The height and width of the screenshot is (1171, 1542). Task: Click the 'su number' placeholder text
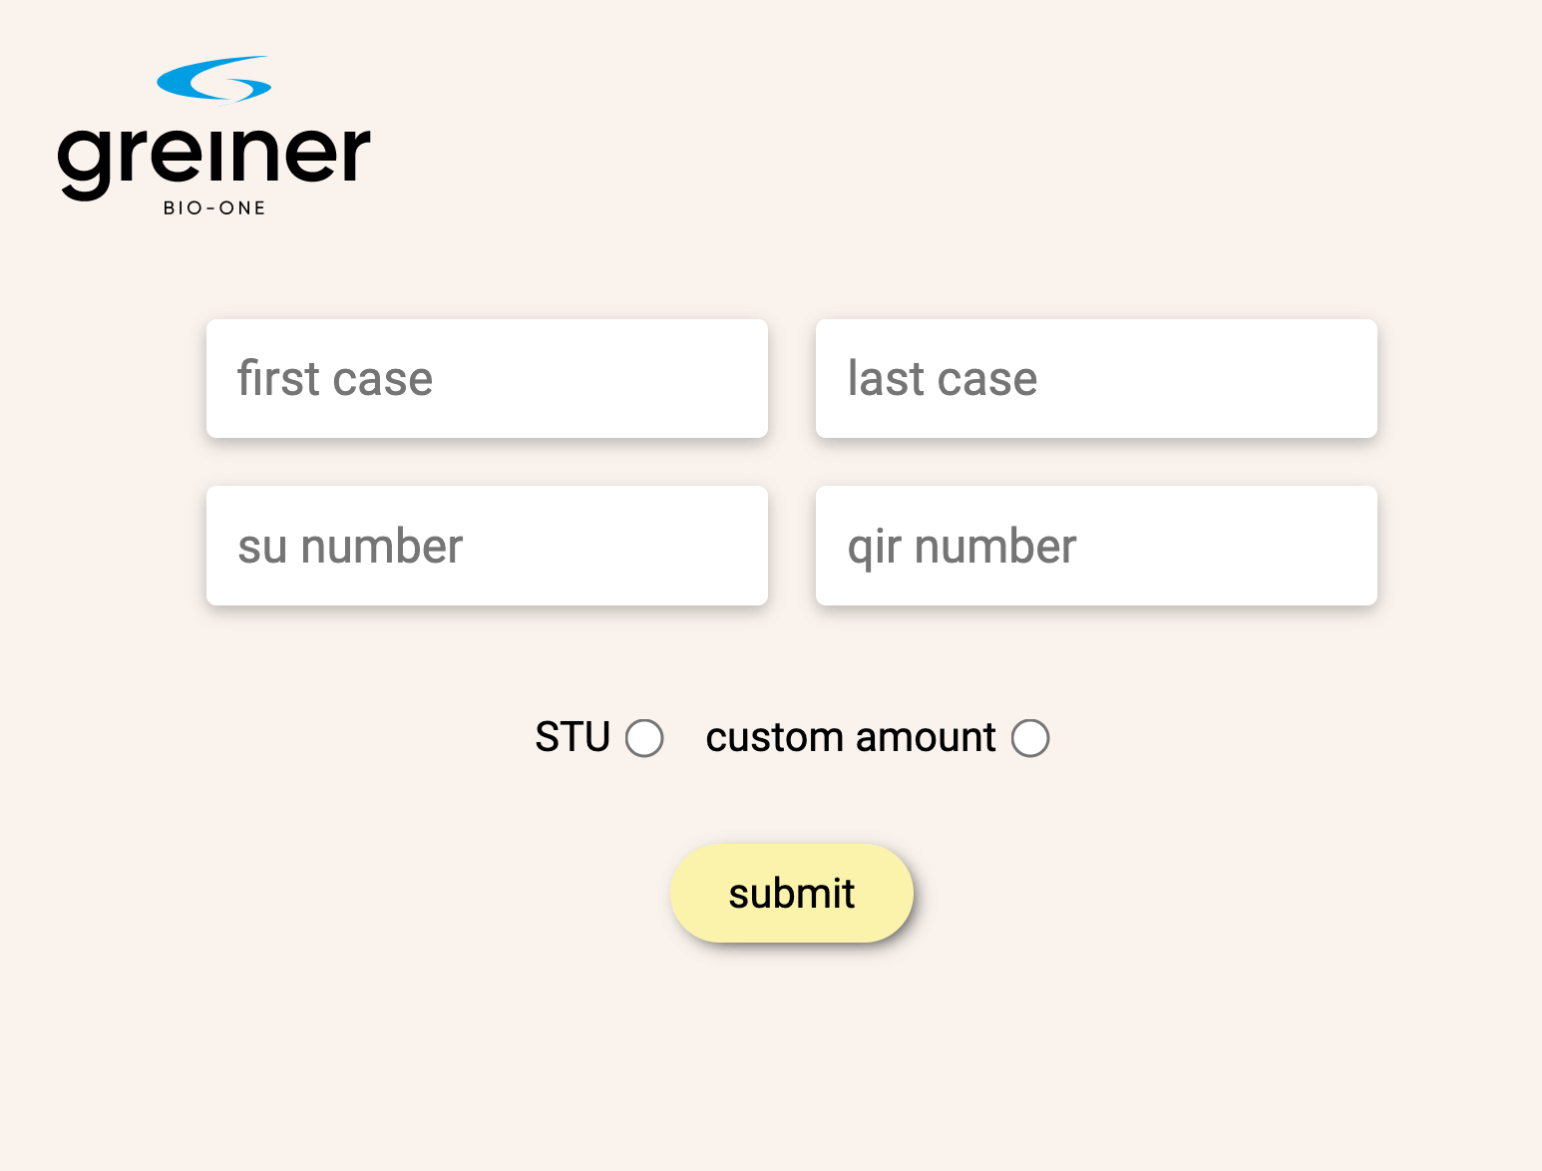coord(350,547)
